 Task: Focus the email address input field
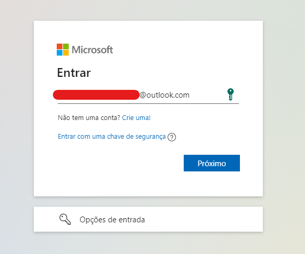(x=148, y=95)
